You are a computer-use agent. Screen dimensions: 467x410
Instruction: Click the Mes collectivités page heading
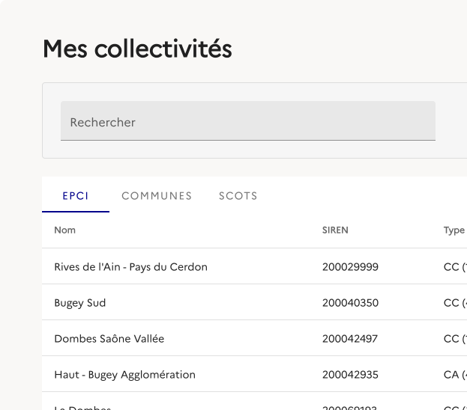point(137,49)
